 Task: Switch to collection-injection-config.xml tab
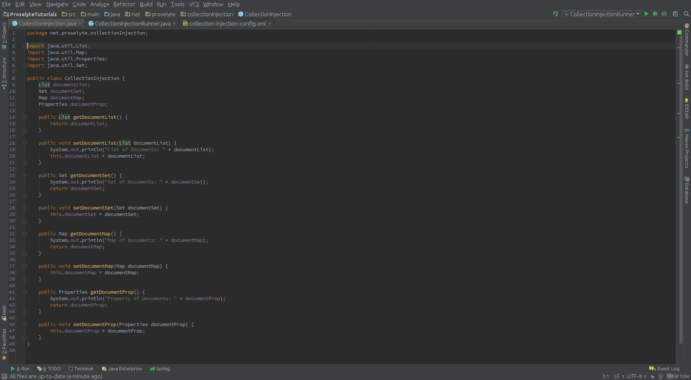(x=226, y=23)
